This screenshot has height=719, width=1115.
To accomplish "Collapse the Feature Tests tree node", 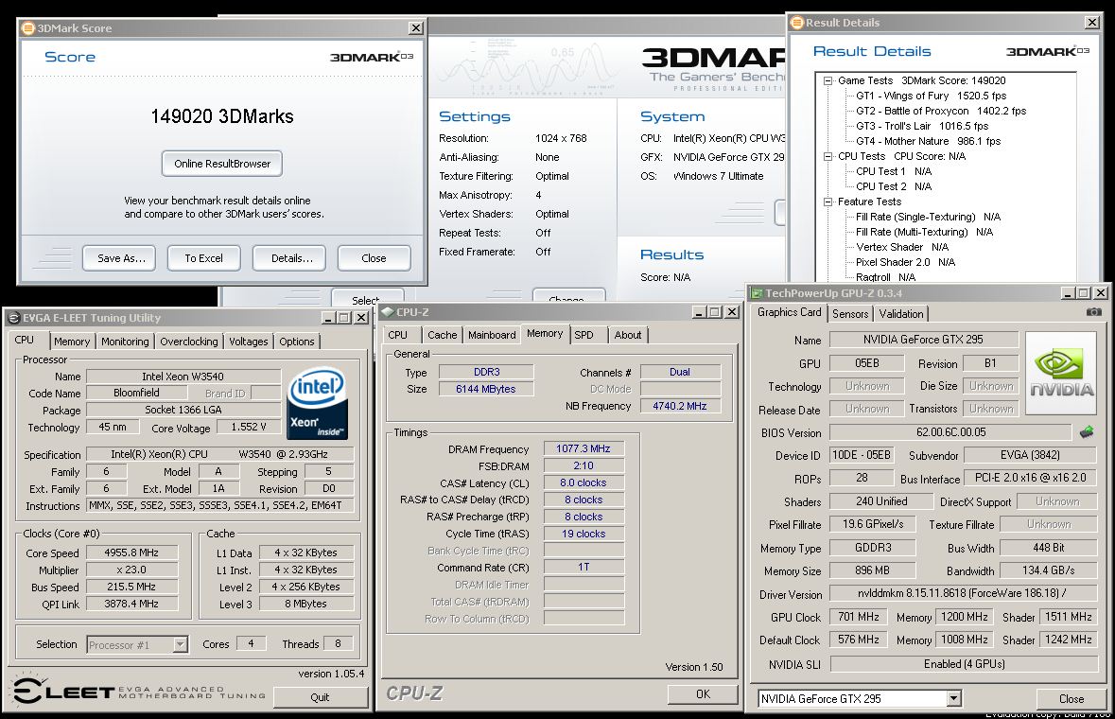I will point(828,202).
